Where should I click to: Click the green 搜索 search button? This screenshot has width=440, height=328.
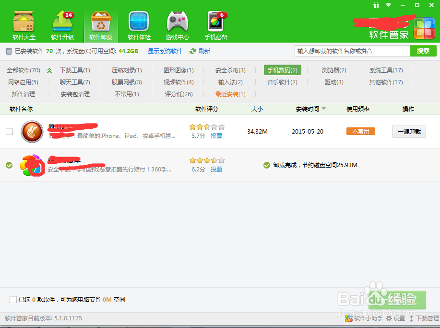[423, 51]
